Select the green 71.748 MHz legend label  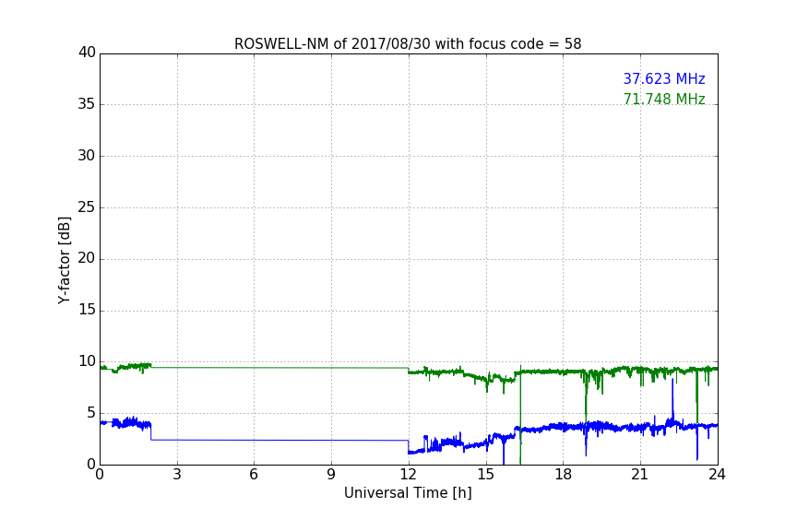[664, 99]
